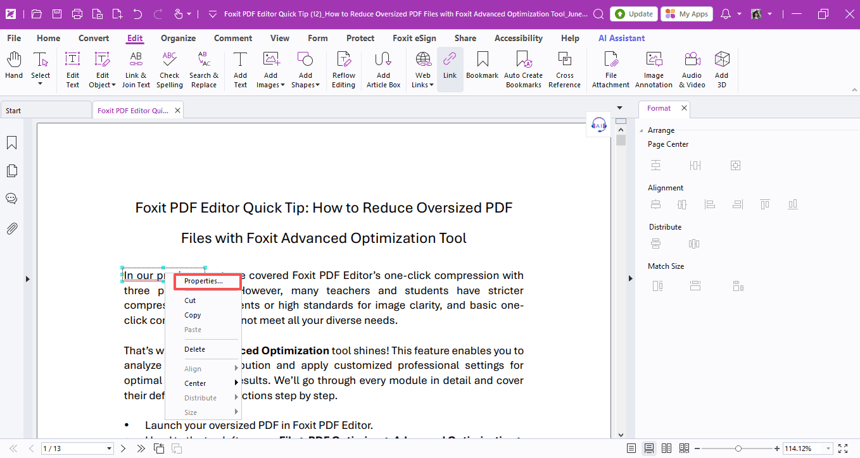Choose the Add Text tool
This screenshot has width=860, height=458.
pyautogui.click(x=240, y=69)
